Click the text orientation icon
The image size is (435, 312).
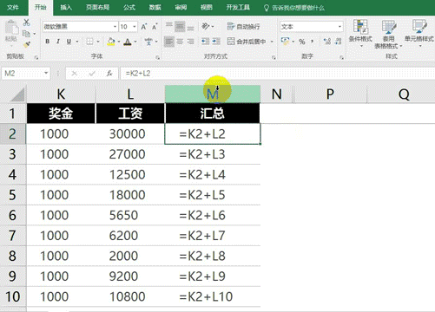206,26
